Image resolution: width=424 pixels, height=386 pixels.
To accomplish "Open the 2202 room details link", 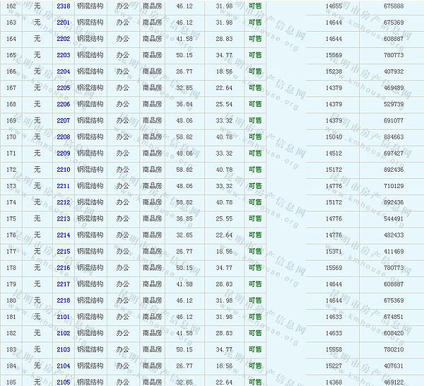I will point(63,38).
